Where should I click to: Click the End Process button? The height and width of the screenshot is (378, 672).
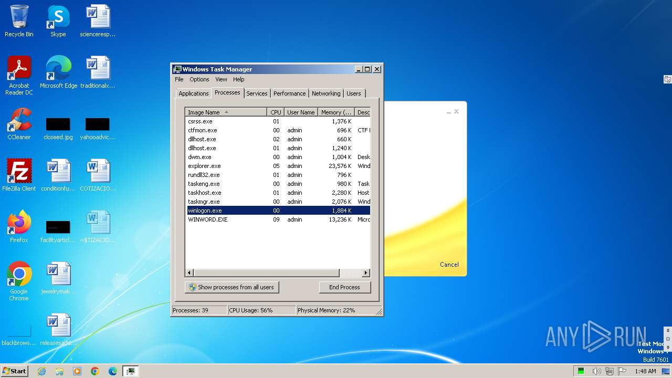coord(344,287)
